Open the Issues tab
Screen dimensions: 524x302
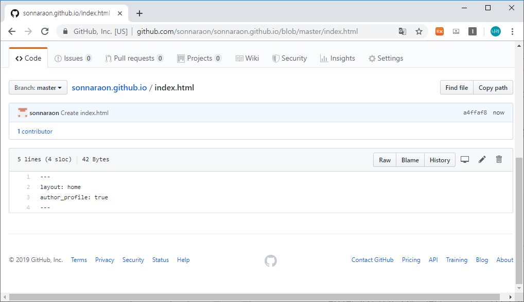[73, 59]
